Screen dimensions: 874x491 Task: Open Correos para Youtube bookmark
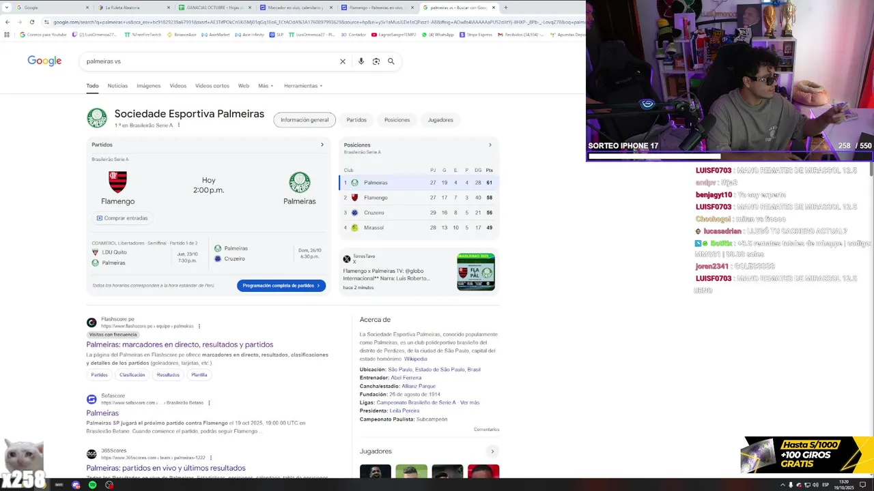[x=42, y=34]
